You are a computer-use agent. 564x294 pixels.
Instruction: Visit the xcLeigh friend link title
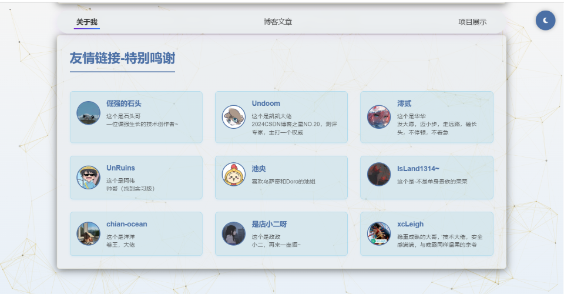coord(410,224)
